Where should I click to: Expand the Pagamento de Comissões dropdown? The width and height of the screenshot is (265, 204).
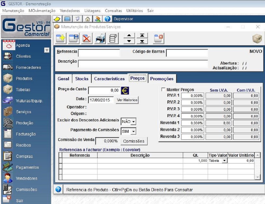[133, 131]
